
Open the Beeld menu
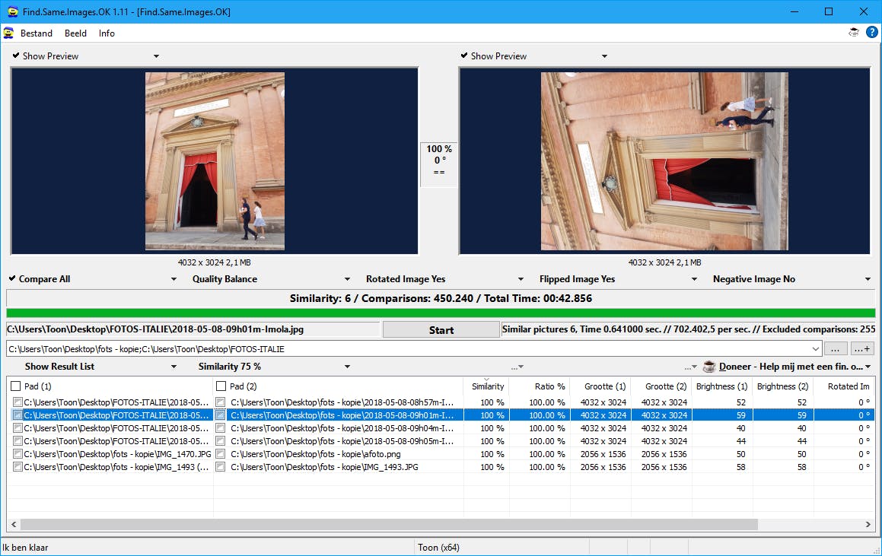(x=75, y=33)
